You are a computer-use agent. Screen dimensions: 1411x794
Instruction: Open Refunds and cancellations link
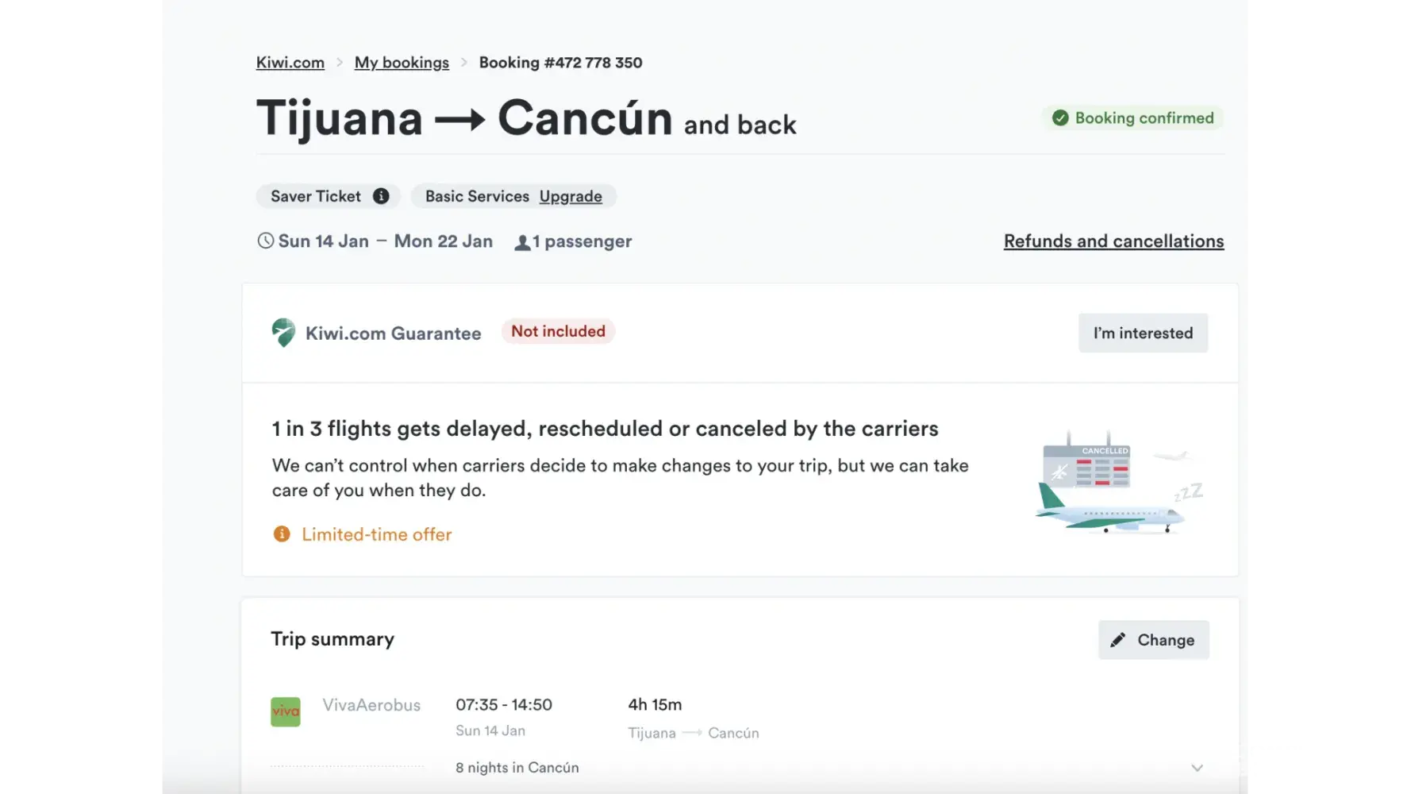pyautogui.click(x=1113, y=241)
